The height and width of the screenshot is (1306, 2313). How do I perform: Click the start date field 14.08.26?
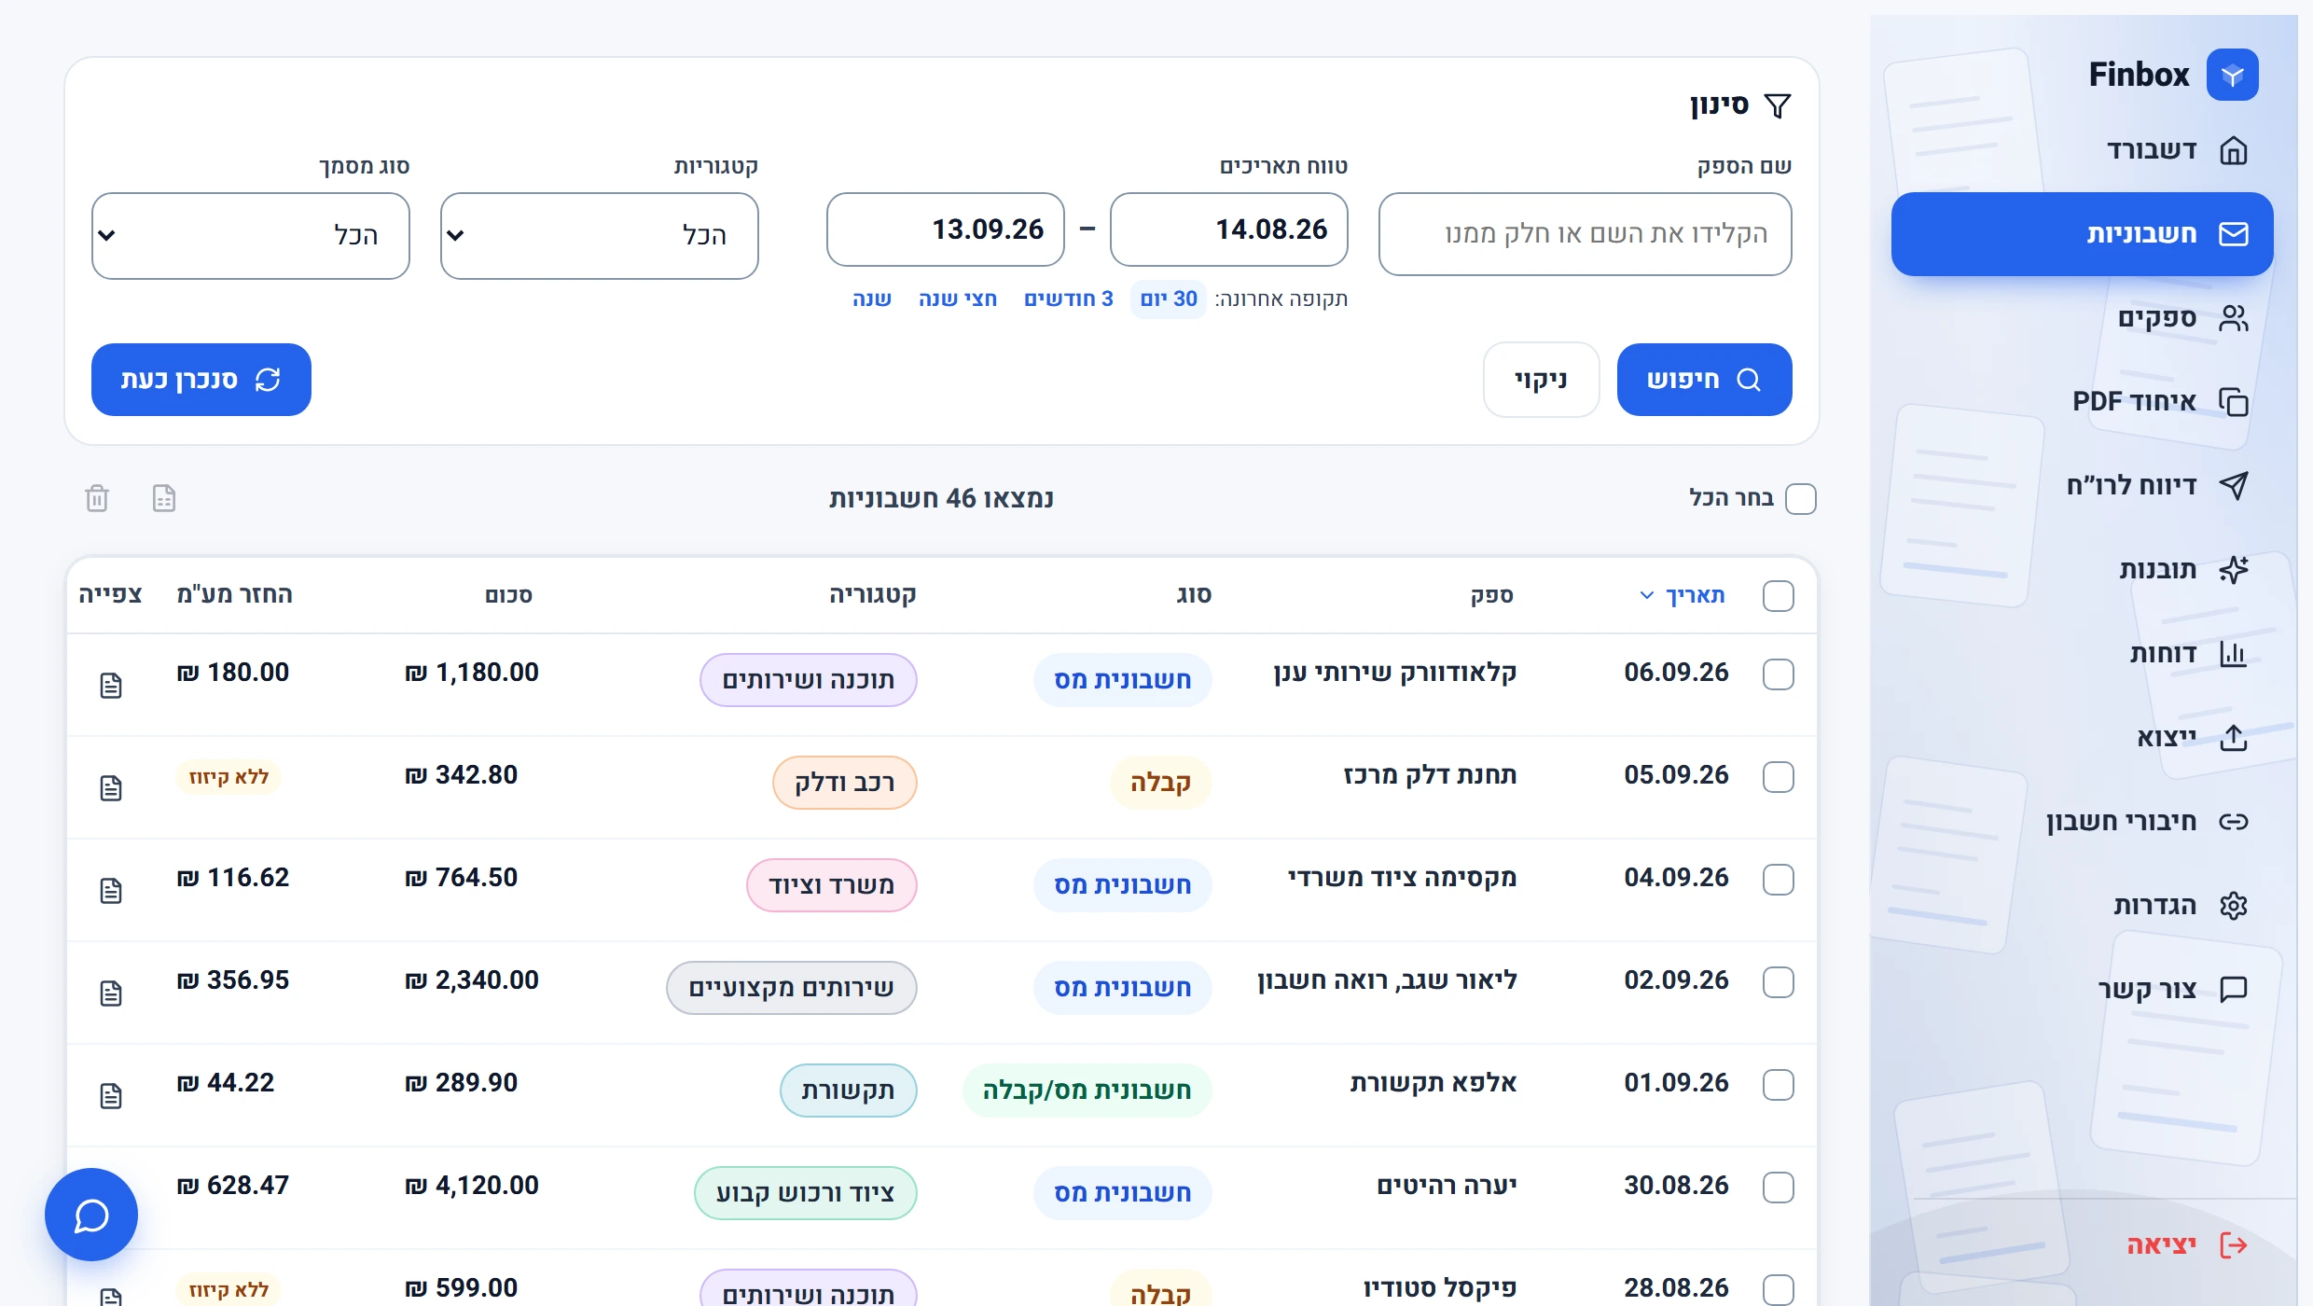coord(1229,229)
